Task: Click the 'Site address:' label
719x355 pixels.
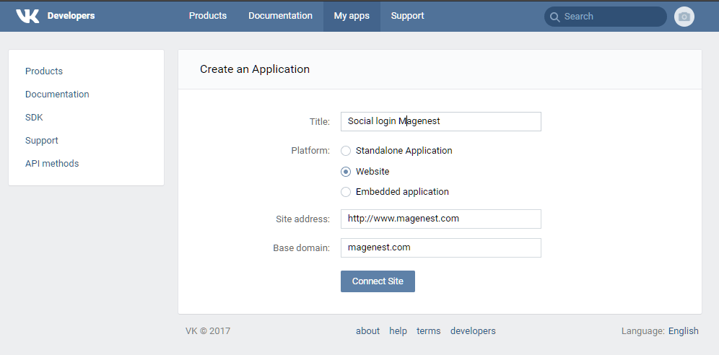Action: pos(302,219)
